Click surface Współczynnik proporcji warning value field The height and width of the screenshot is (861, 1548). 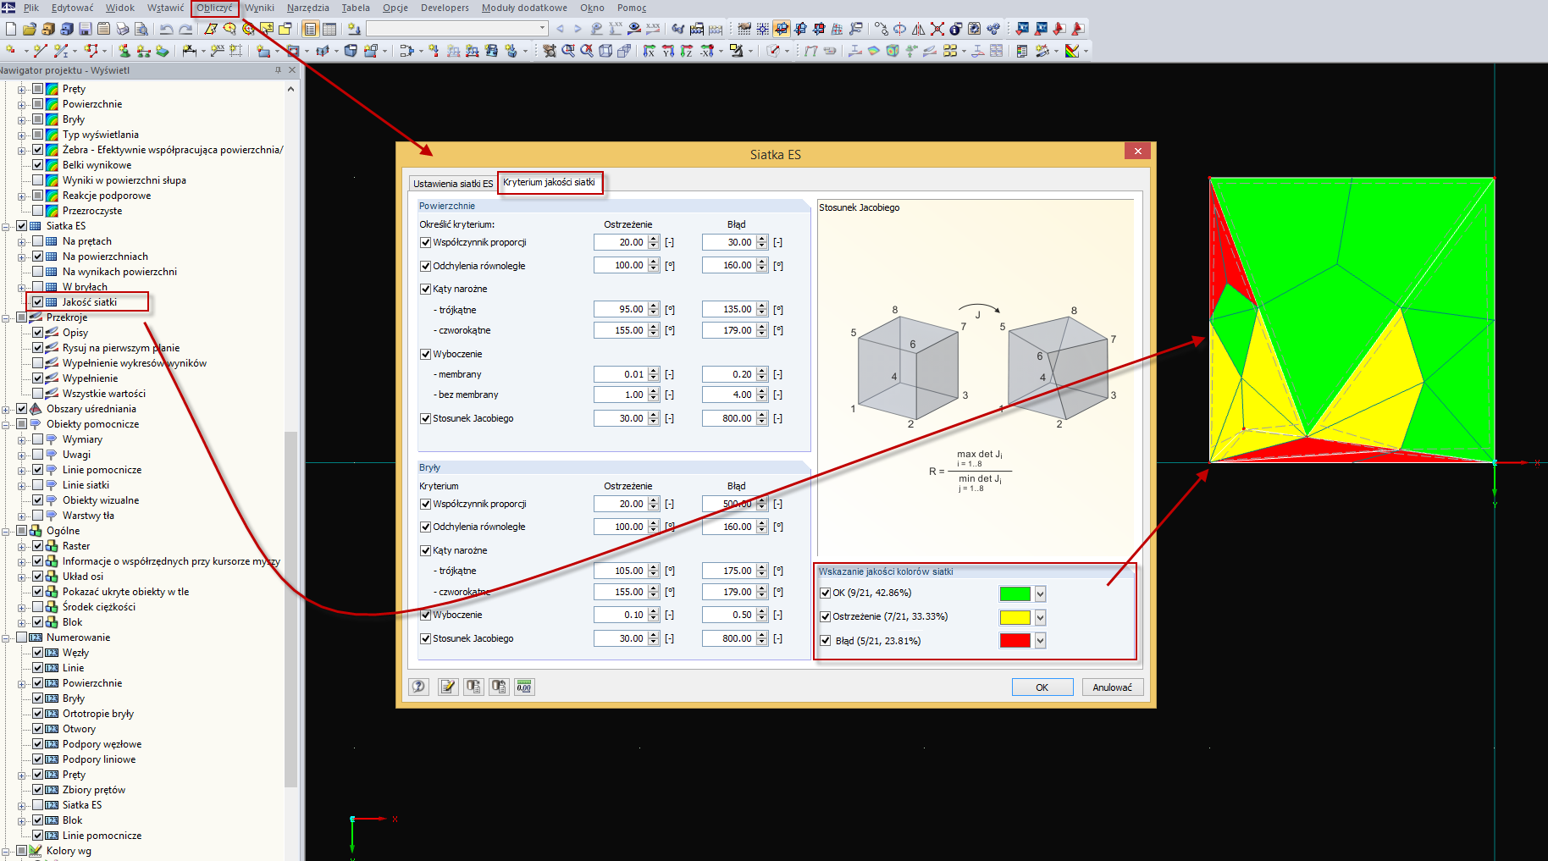(621, 242)
